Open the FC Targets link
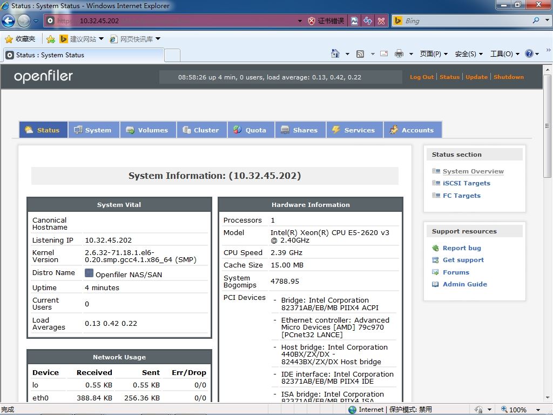 462,196
